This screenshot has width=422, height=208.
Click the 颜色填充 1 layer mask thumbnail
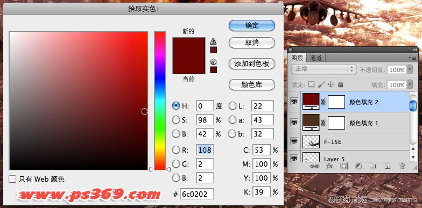tap(336, 123)
